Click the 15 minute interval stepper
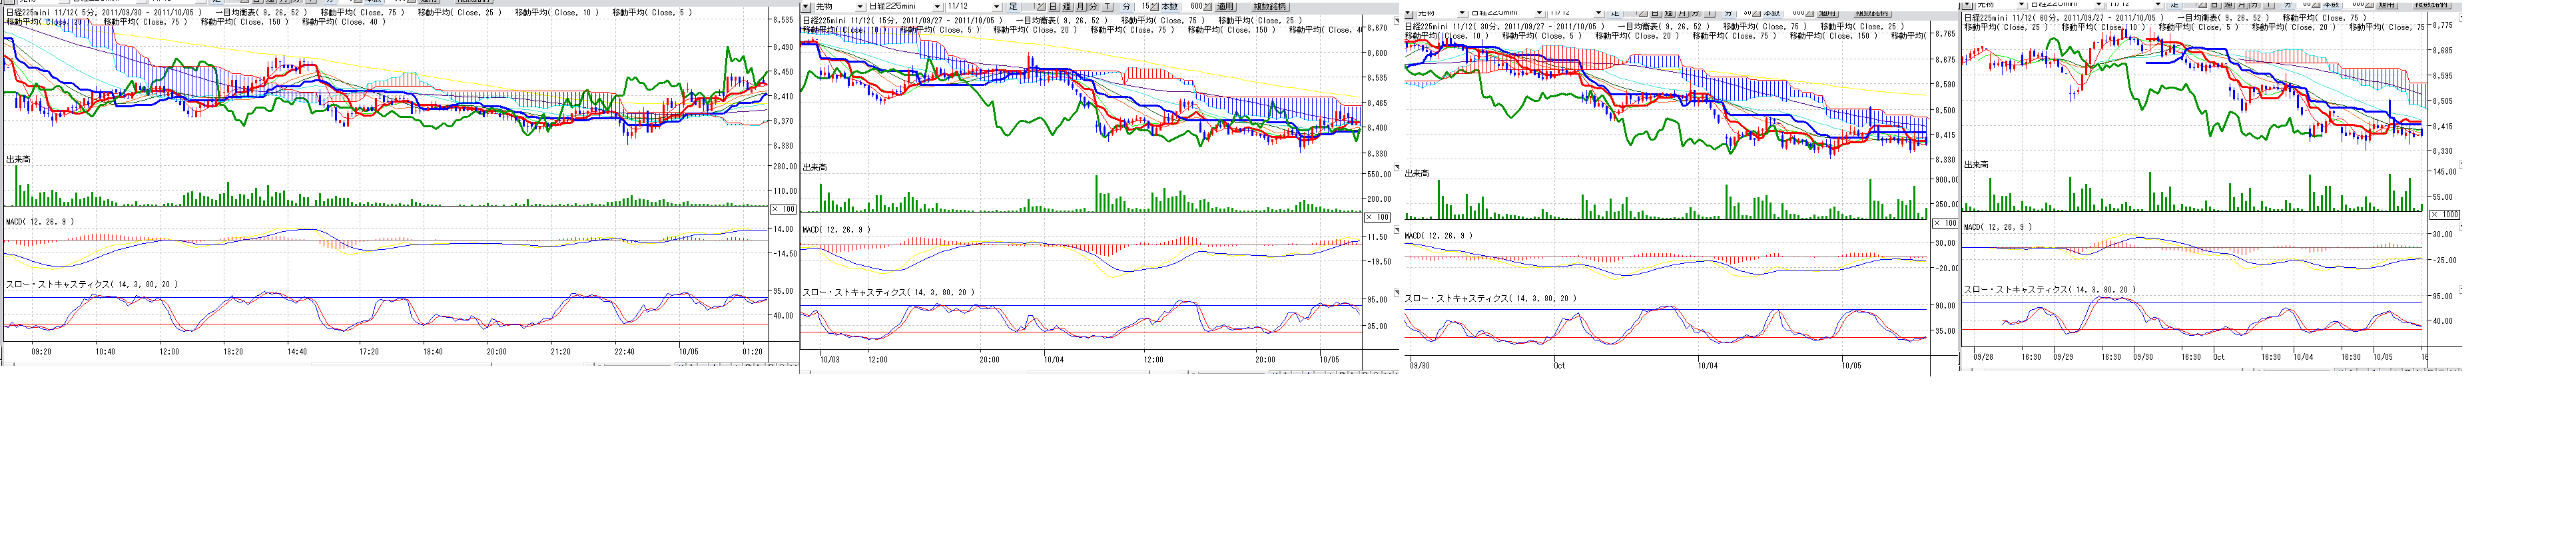Image resolution: width=2576 pixels, height=541 pixels. click(1154, 7)
